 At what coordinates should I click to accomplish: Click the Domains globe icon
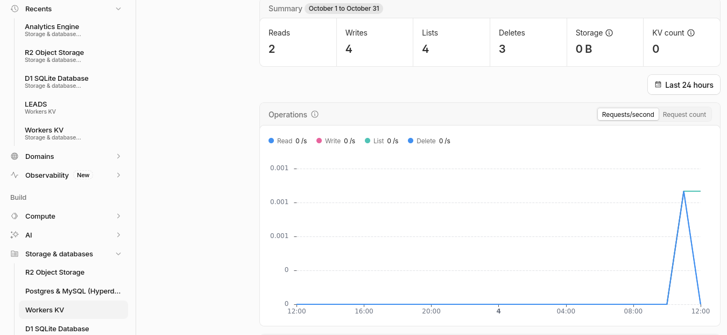(x=15, y=156)
